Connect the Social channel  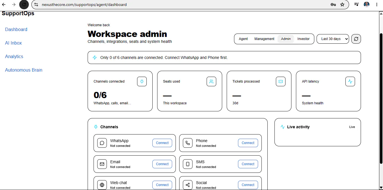point(248,185)
